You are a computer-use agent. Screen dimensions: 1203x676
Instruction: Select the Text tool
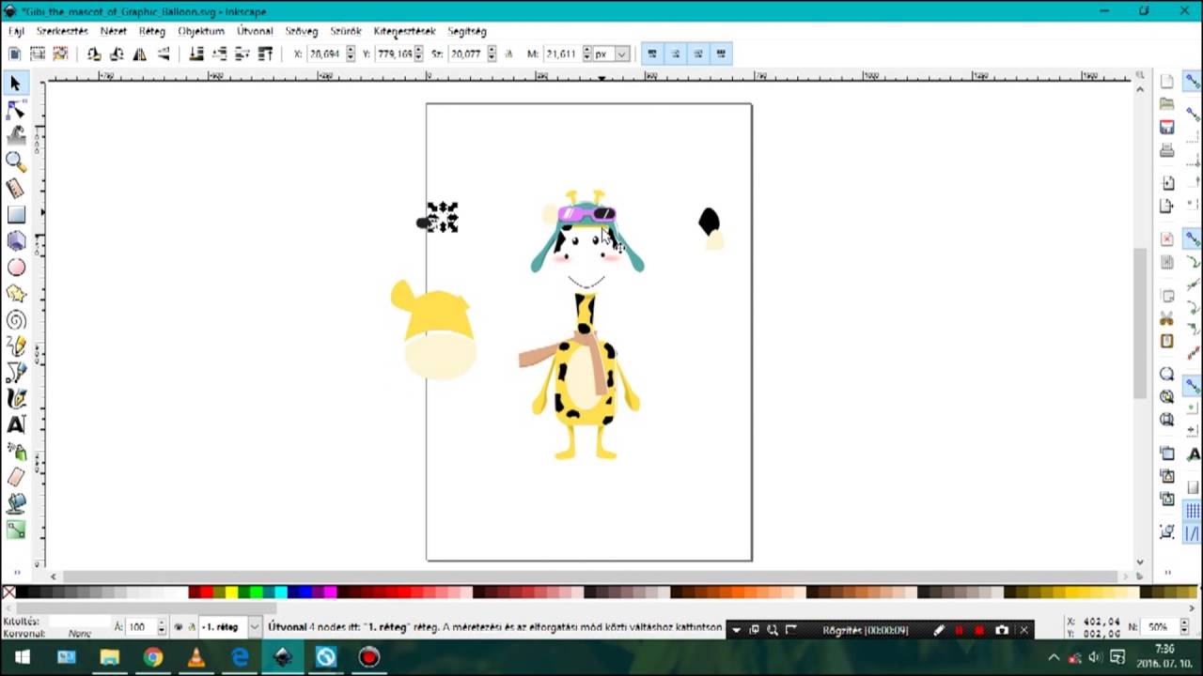coord(15,425)
